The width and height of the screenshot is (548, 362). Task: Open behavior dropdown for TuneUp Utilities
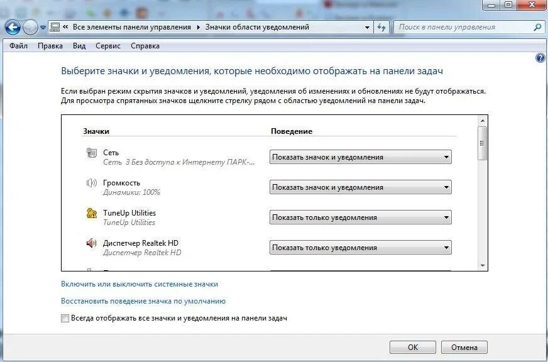(360, 217)
